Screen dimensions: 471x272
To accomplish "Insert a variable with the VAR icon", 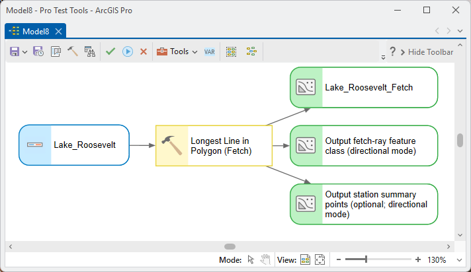I will pos(209,52).
